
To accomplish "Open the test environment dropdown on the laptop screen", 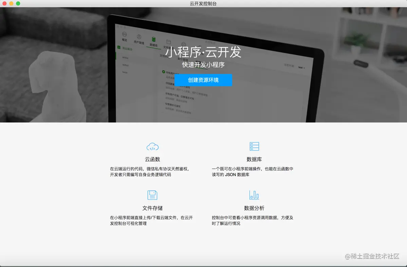I will [x=301, y=68].
